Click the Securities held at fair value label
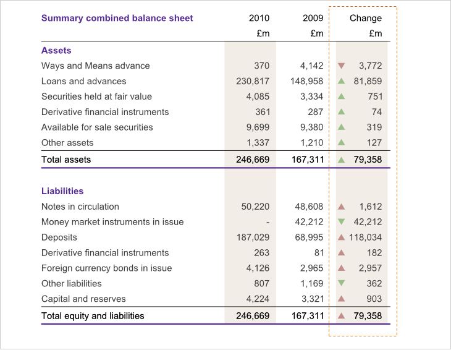The width and height of the screenshot is (451, 350). 96,96
